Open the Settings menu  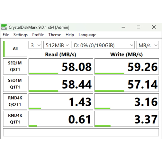click(20, 35)
